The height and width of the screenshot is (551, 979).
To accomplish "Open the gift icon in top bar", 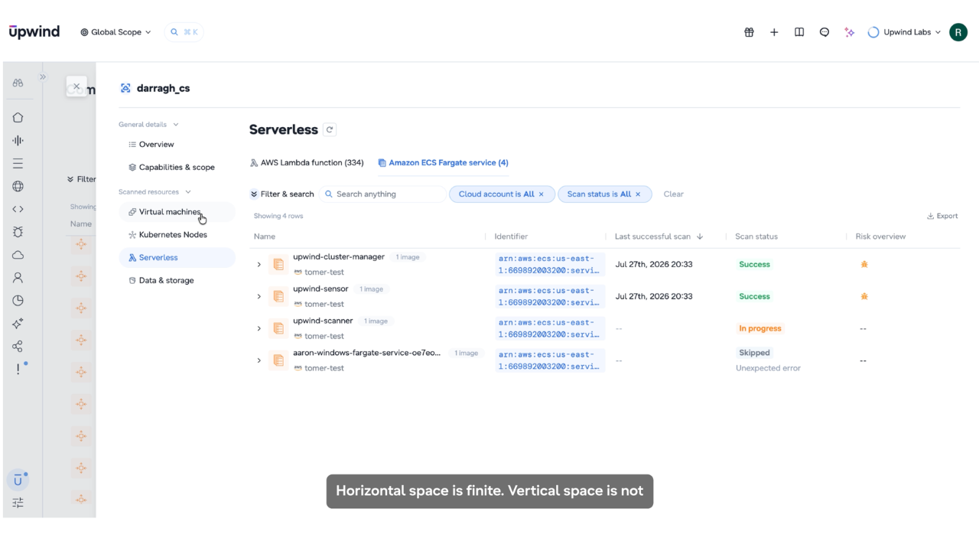I will coord(749,32).
